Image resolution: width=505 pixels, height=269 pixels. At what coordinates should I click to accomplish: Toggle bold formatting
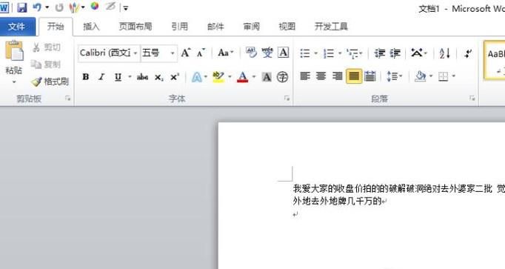(x=86, y=77)
